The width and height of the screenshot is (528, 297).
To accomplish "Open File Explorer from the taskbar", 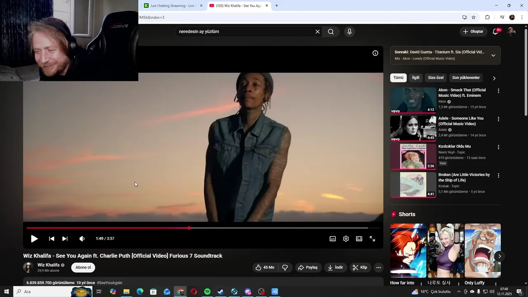I will pos(126,292).
